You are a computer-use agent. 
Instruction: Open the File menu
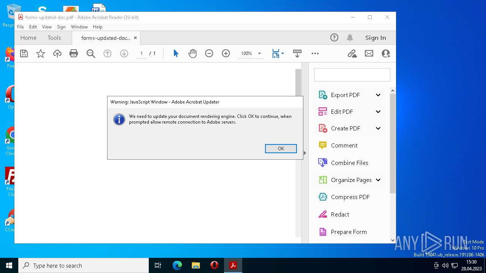(x=21, y=27)
